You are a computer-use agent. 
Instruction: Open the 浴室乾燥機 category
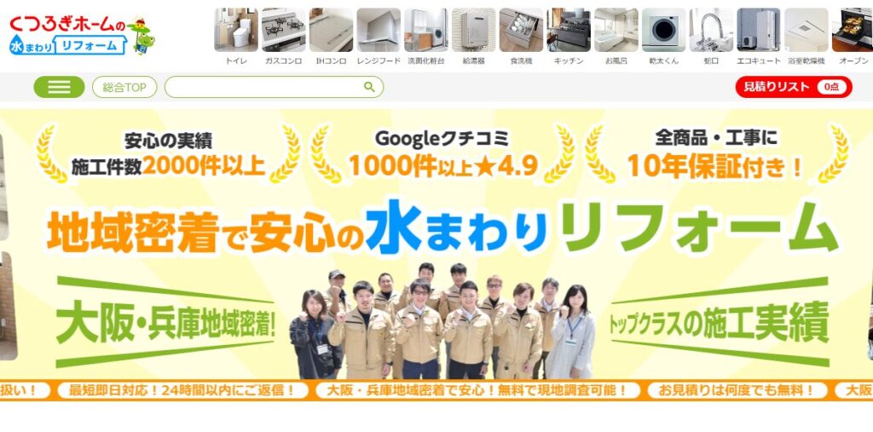(x=807, y=37)
